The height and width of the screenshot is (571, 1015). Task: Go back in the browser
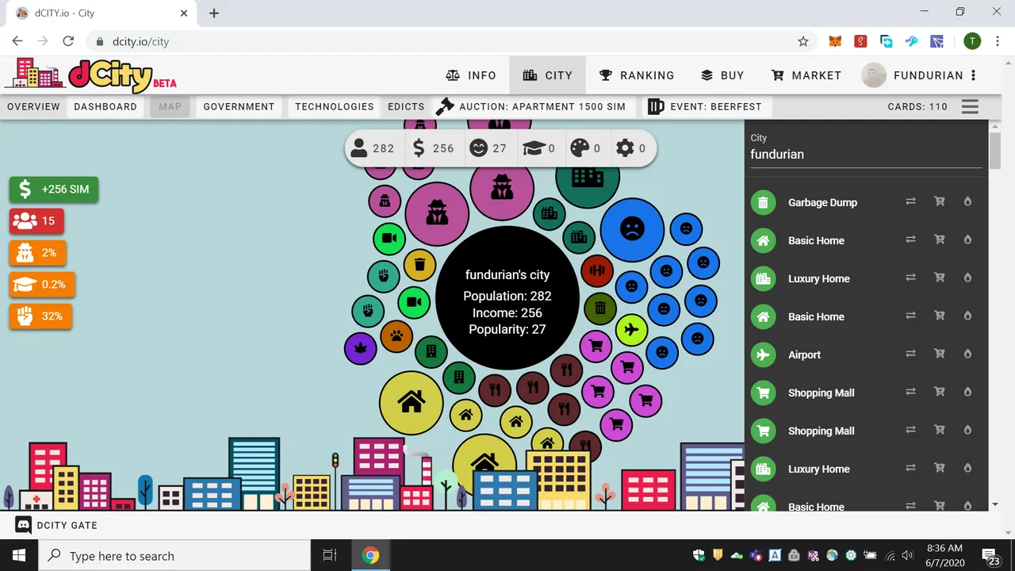click(17, 41)
